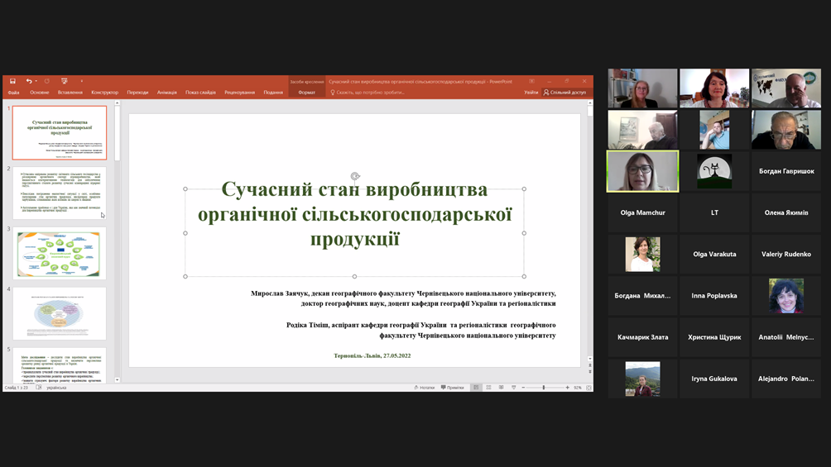The height and width of the screenshot is (467, 831).
Task: Select Олена Якимів participant tile
Action: (x=786, y=212)
